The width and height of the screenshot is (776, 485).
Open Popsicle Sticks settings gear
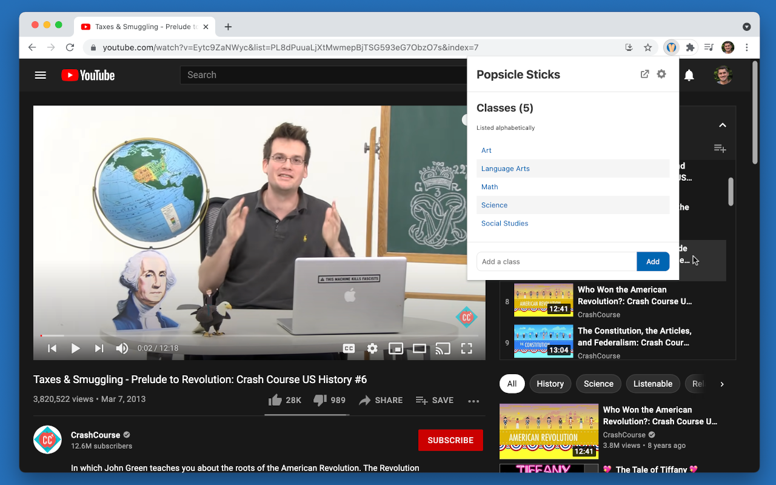661,74
